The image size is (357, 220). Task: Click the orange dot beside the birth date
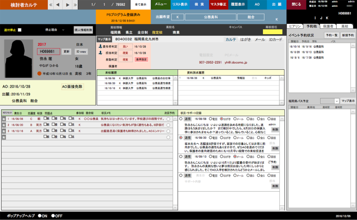coord(39,74)
